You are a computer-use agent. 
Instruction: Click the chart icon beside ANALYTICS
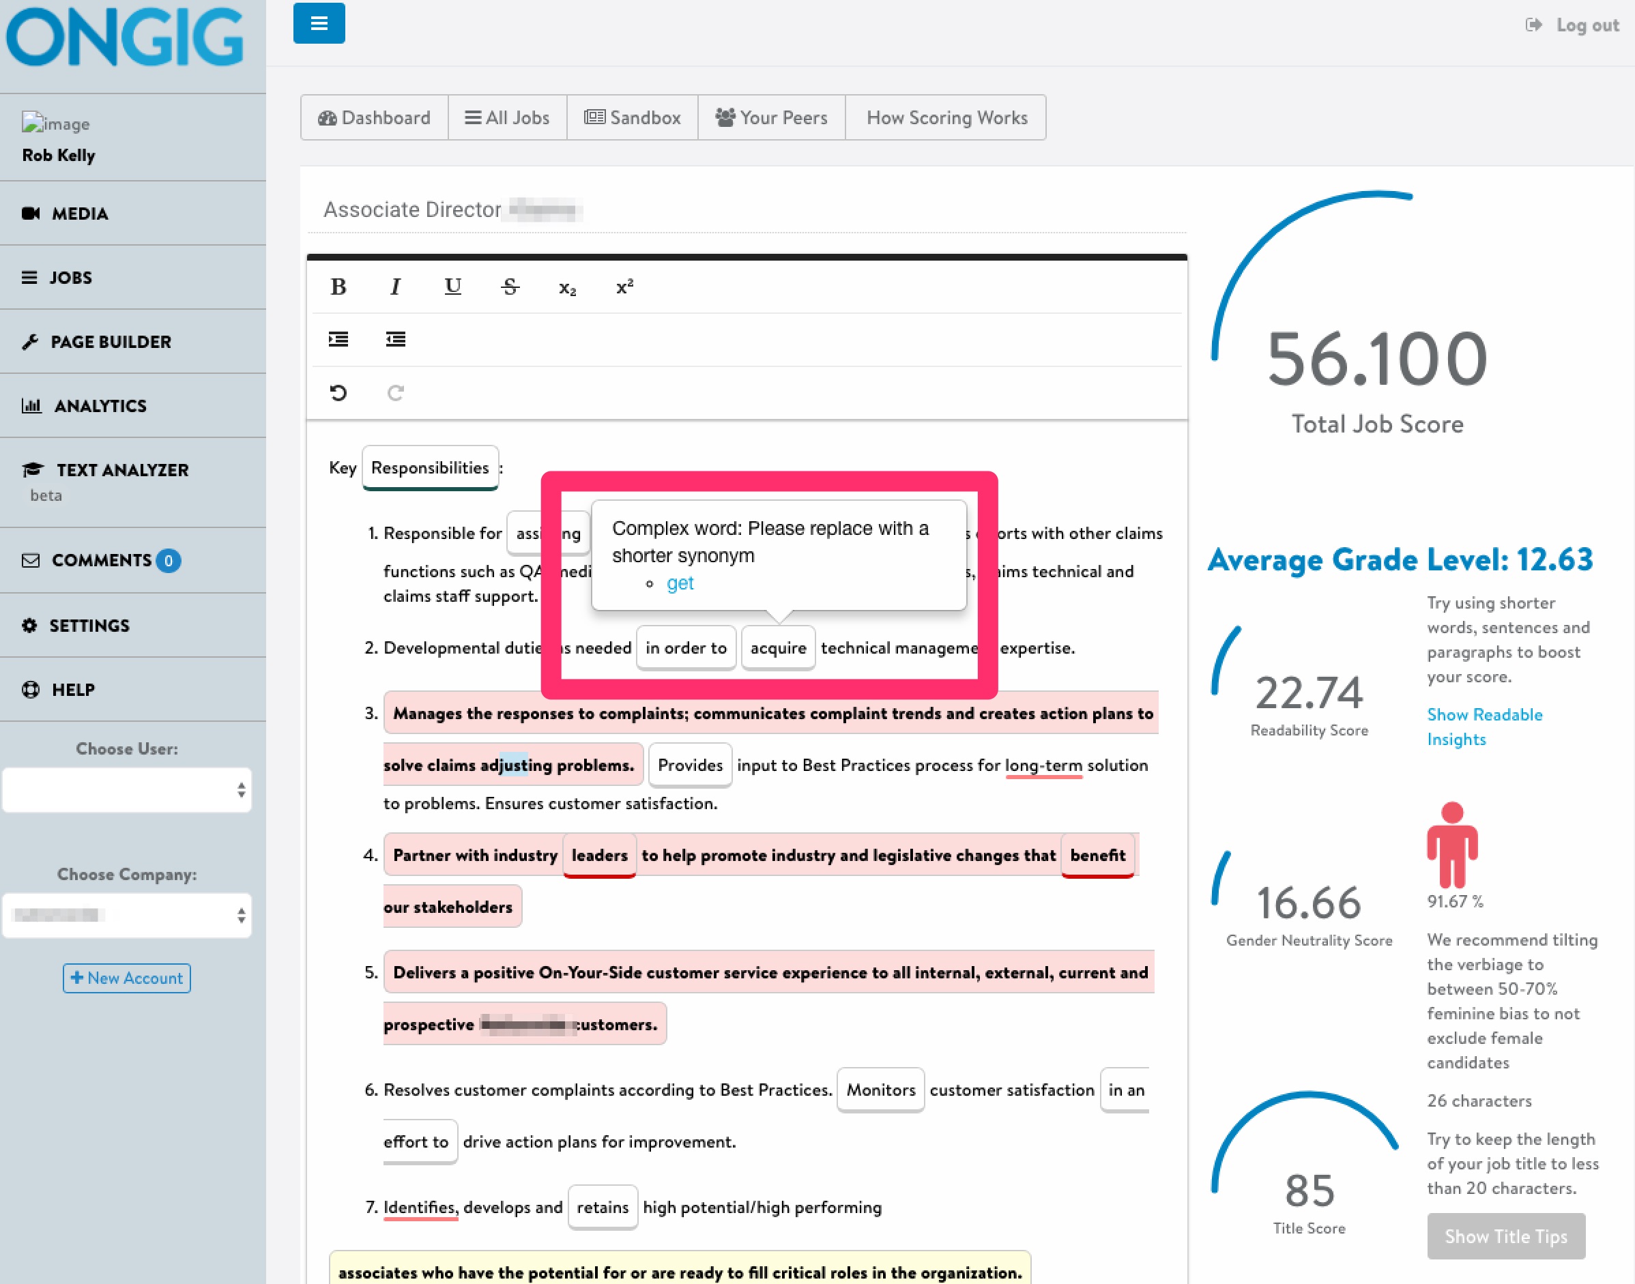point(31,406)
